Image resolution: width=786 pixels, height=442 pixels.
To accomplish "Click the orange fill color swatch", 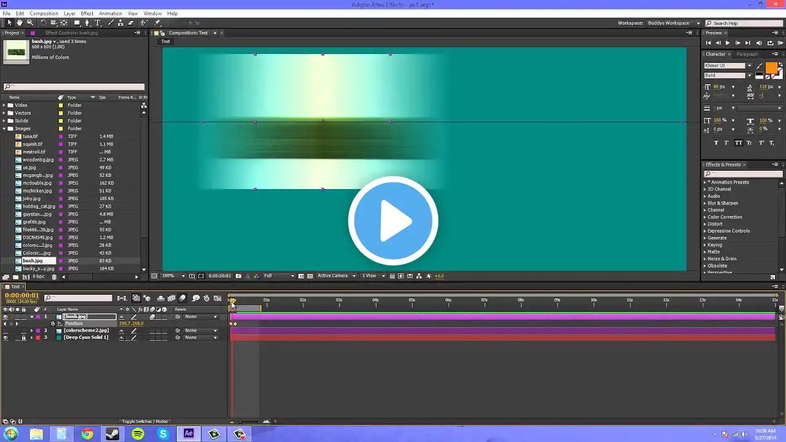I will (x=771, y=68).
